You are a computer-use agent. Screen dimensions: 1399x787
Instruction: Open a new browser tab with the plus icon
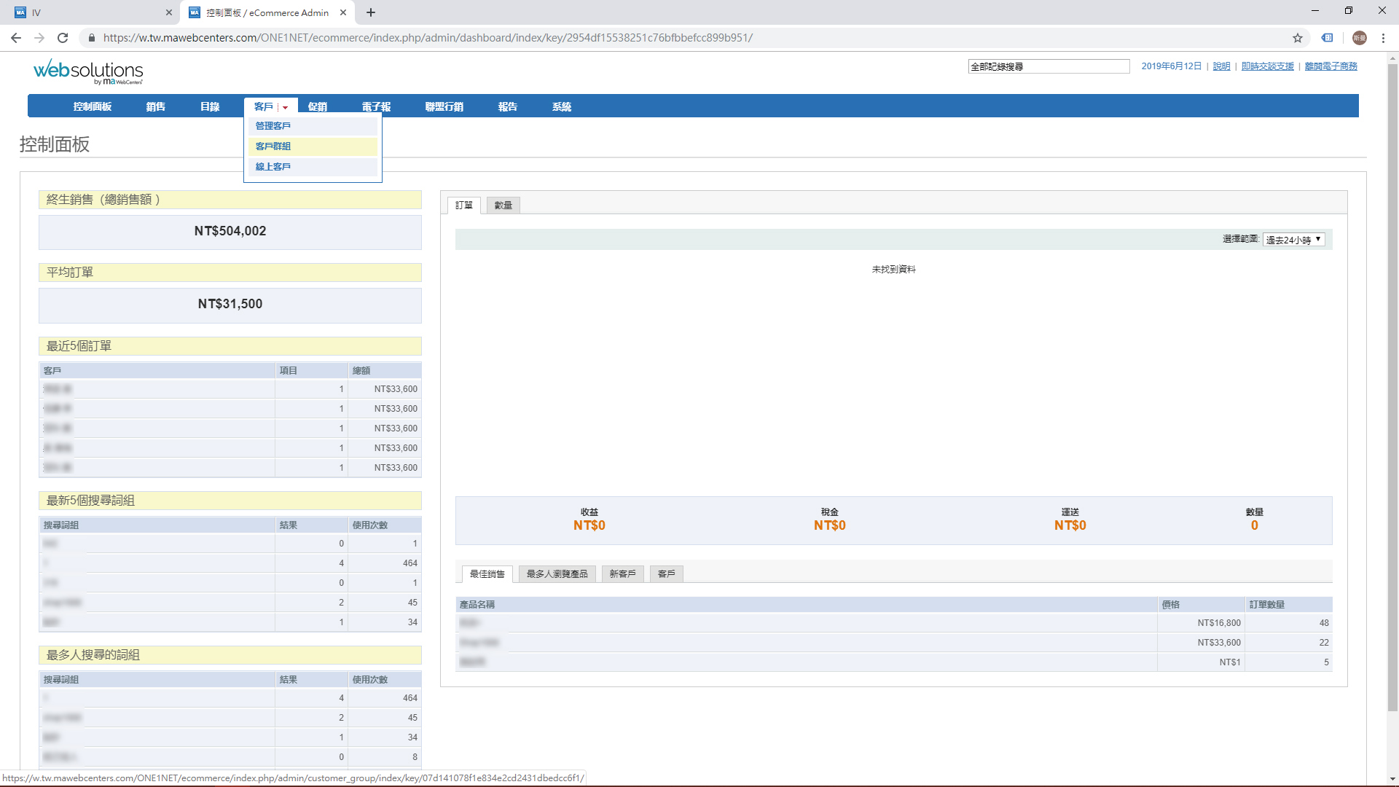371,12
